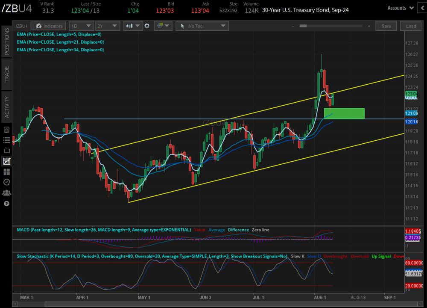
Task: Open the help question mark icon
Action: (6, 204)
